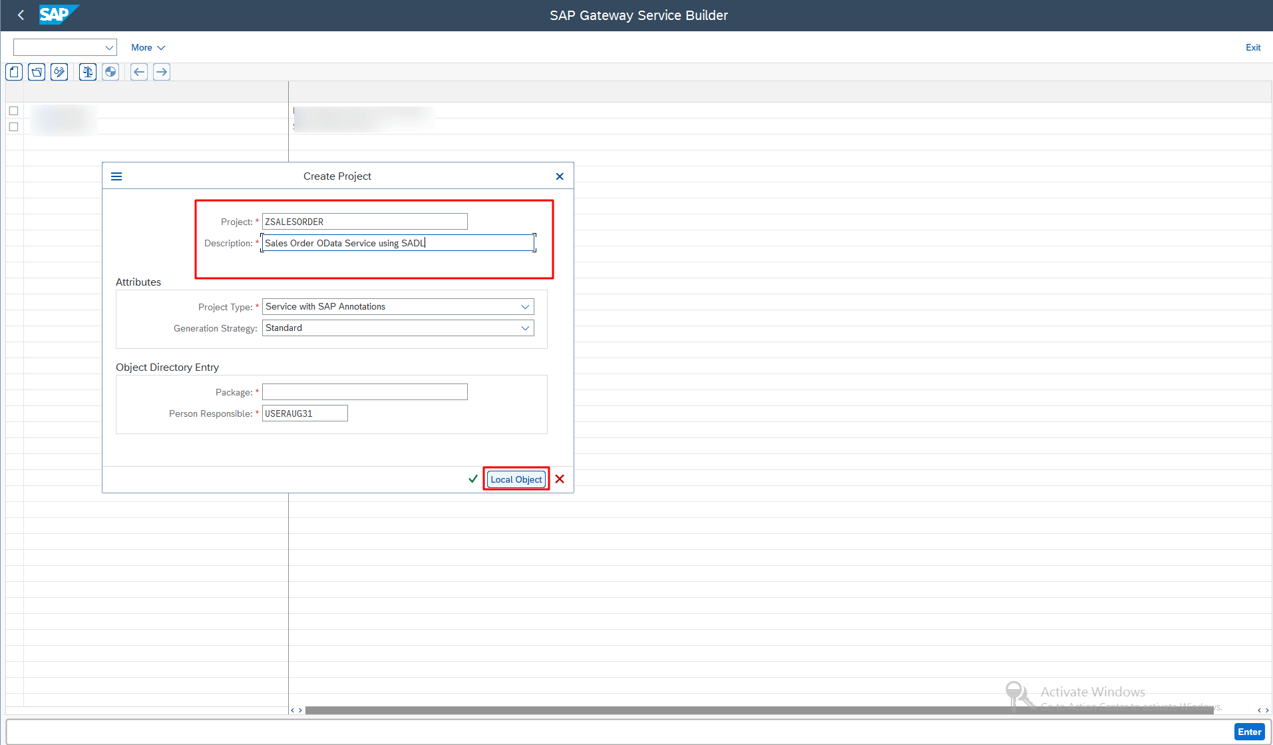Toggle Display/Change mode glasses-pencil icon
This screenshot has width=1273, height=745.
pos(60,72)
